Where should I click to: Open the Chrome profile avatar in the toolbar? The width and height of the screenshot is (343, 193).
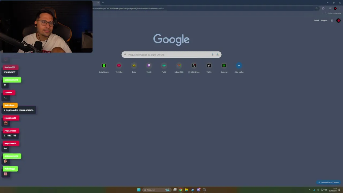tap(335, 8)
